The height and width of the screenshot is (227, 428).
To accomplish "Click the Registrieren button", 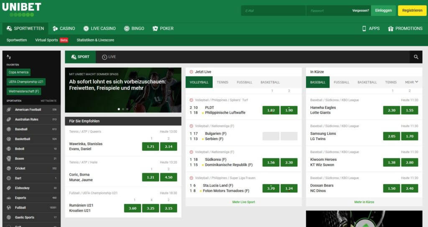I will click(x=412, y=10).
